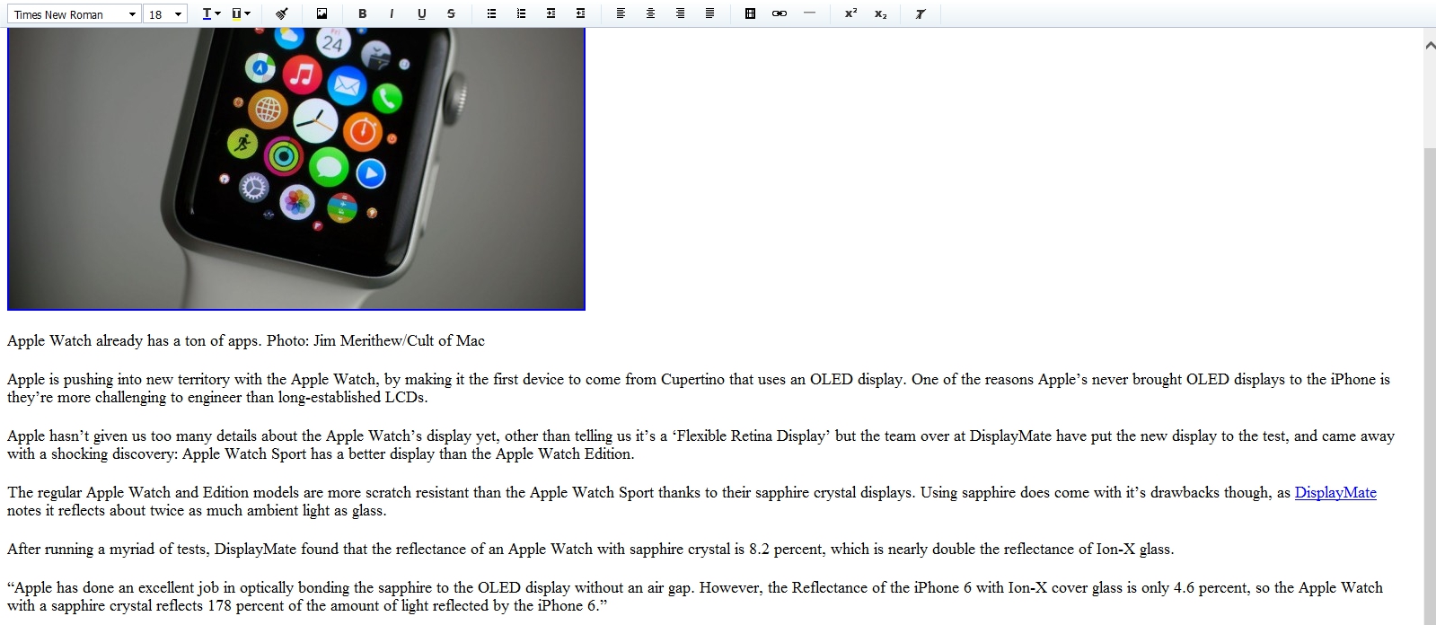Increase paragraph indent
The image size is (1436, 625).
coord(551,13)
